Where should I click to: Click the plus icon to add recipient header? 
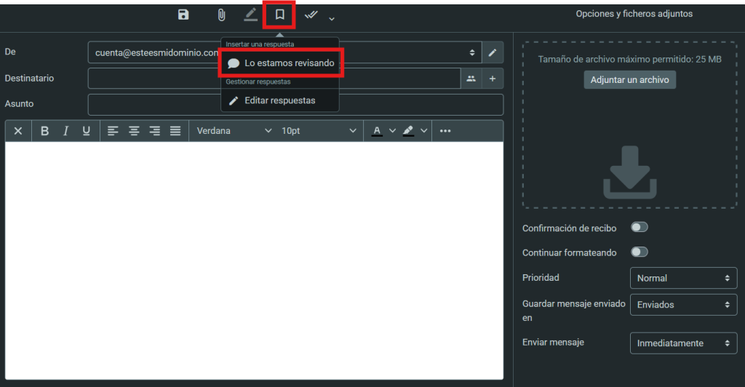point(493,79)
